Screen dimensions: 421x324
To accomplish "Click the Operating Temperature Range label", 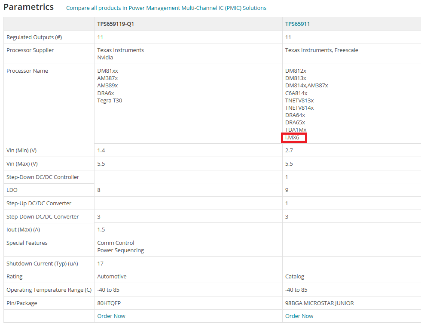I will pos(49,290).
